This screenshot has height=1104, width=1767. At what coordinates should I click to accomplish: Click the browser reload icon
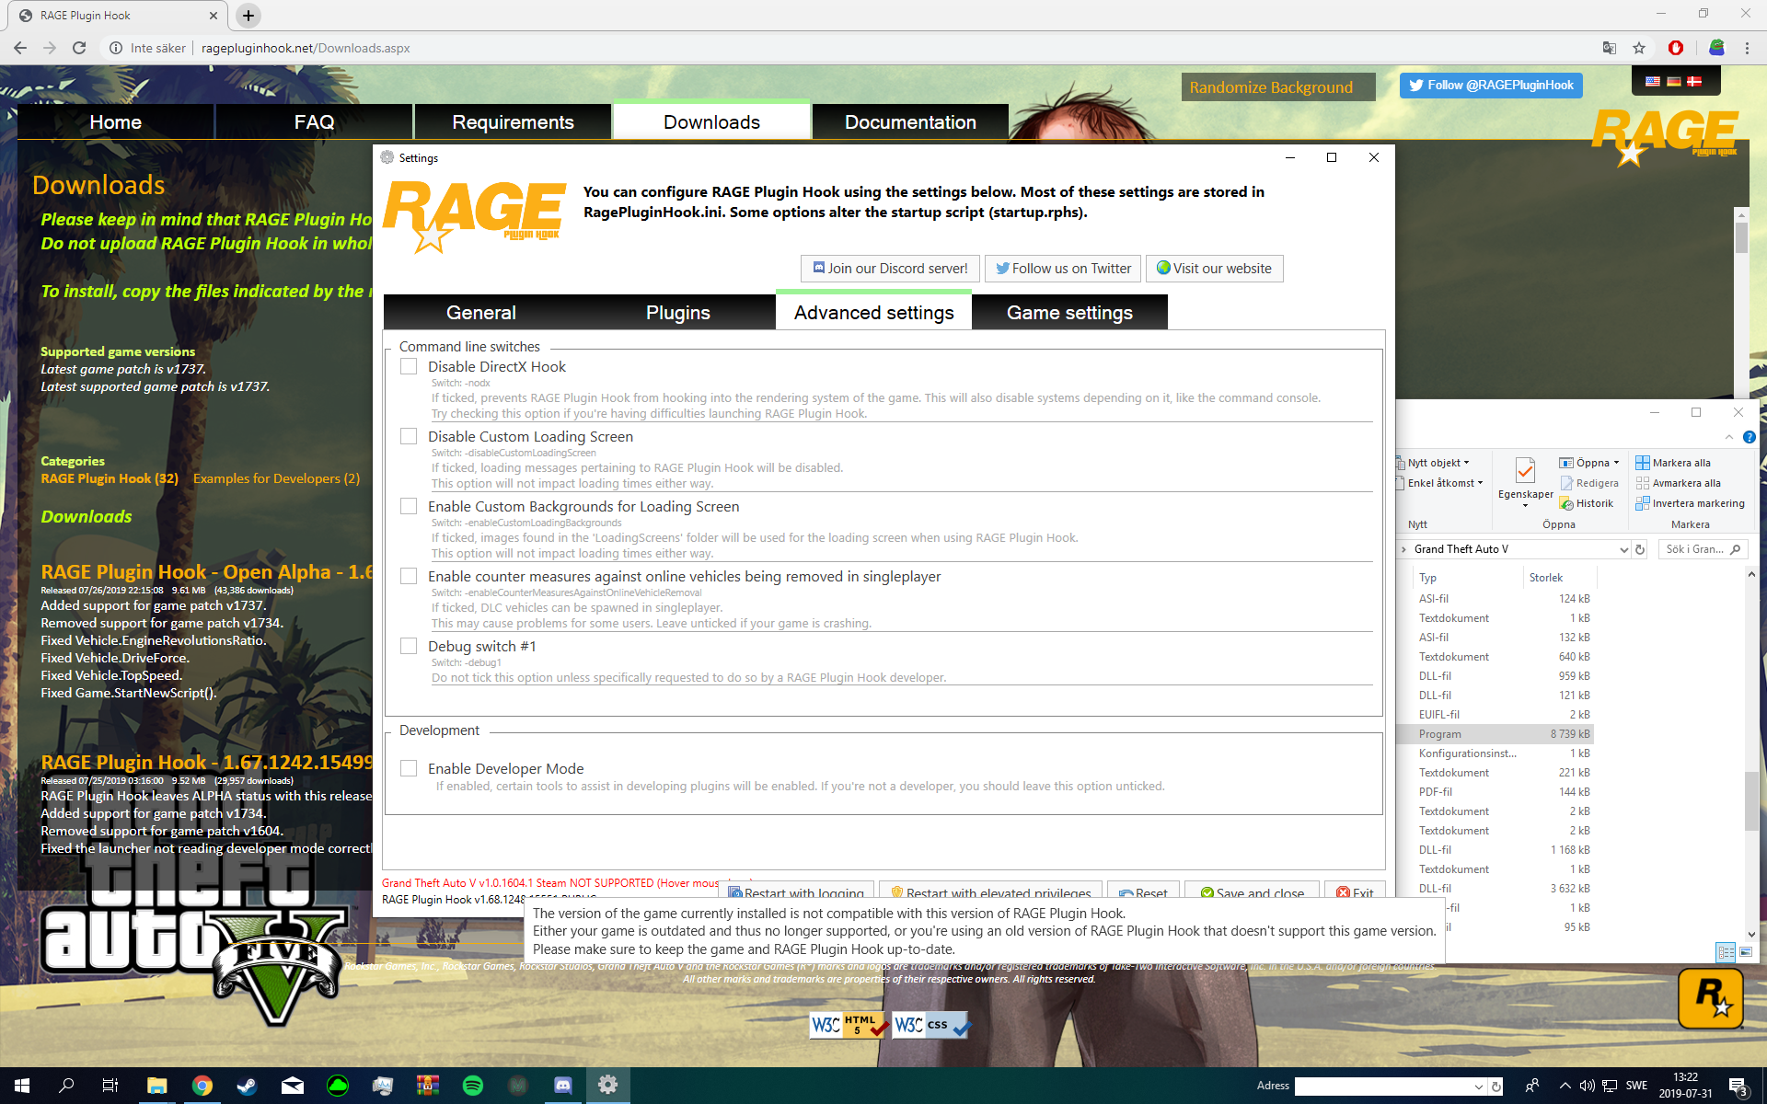[79, 48]
